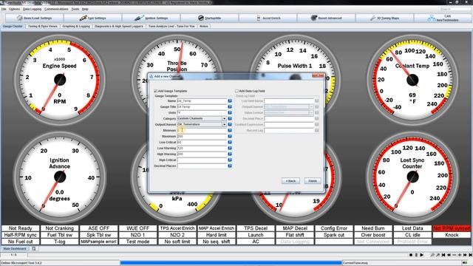This screenshot has height=266, width=473.
Task: Click in the Units input field
Action: pyautogui.click(x=202, y=112)
